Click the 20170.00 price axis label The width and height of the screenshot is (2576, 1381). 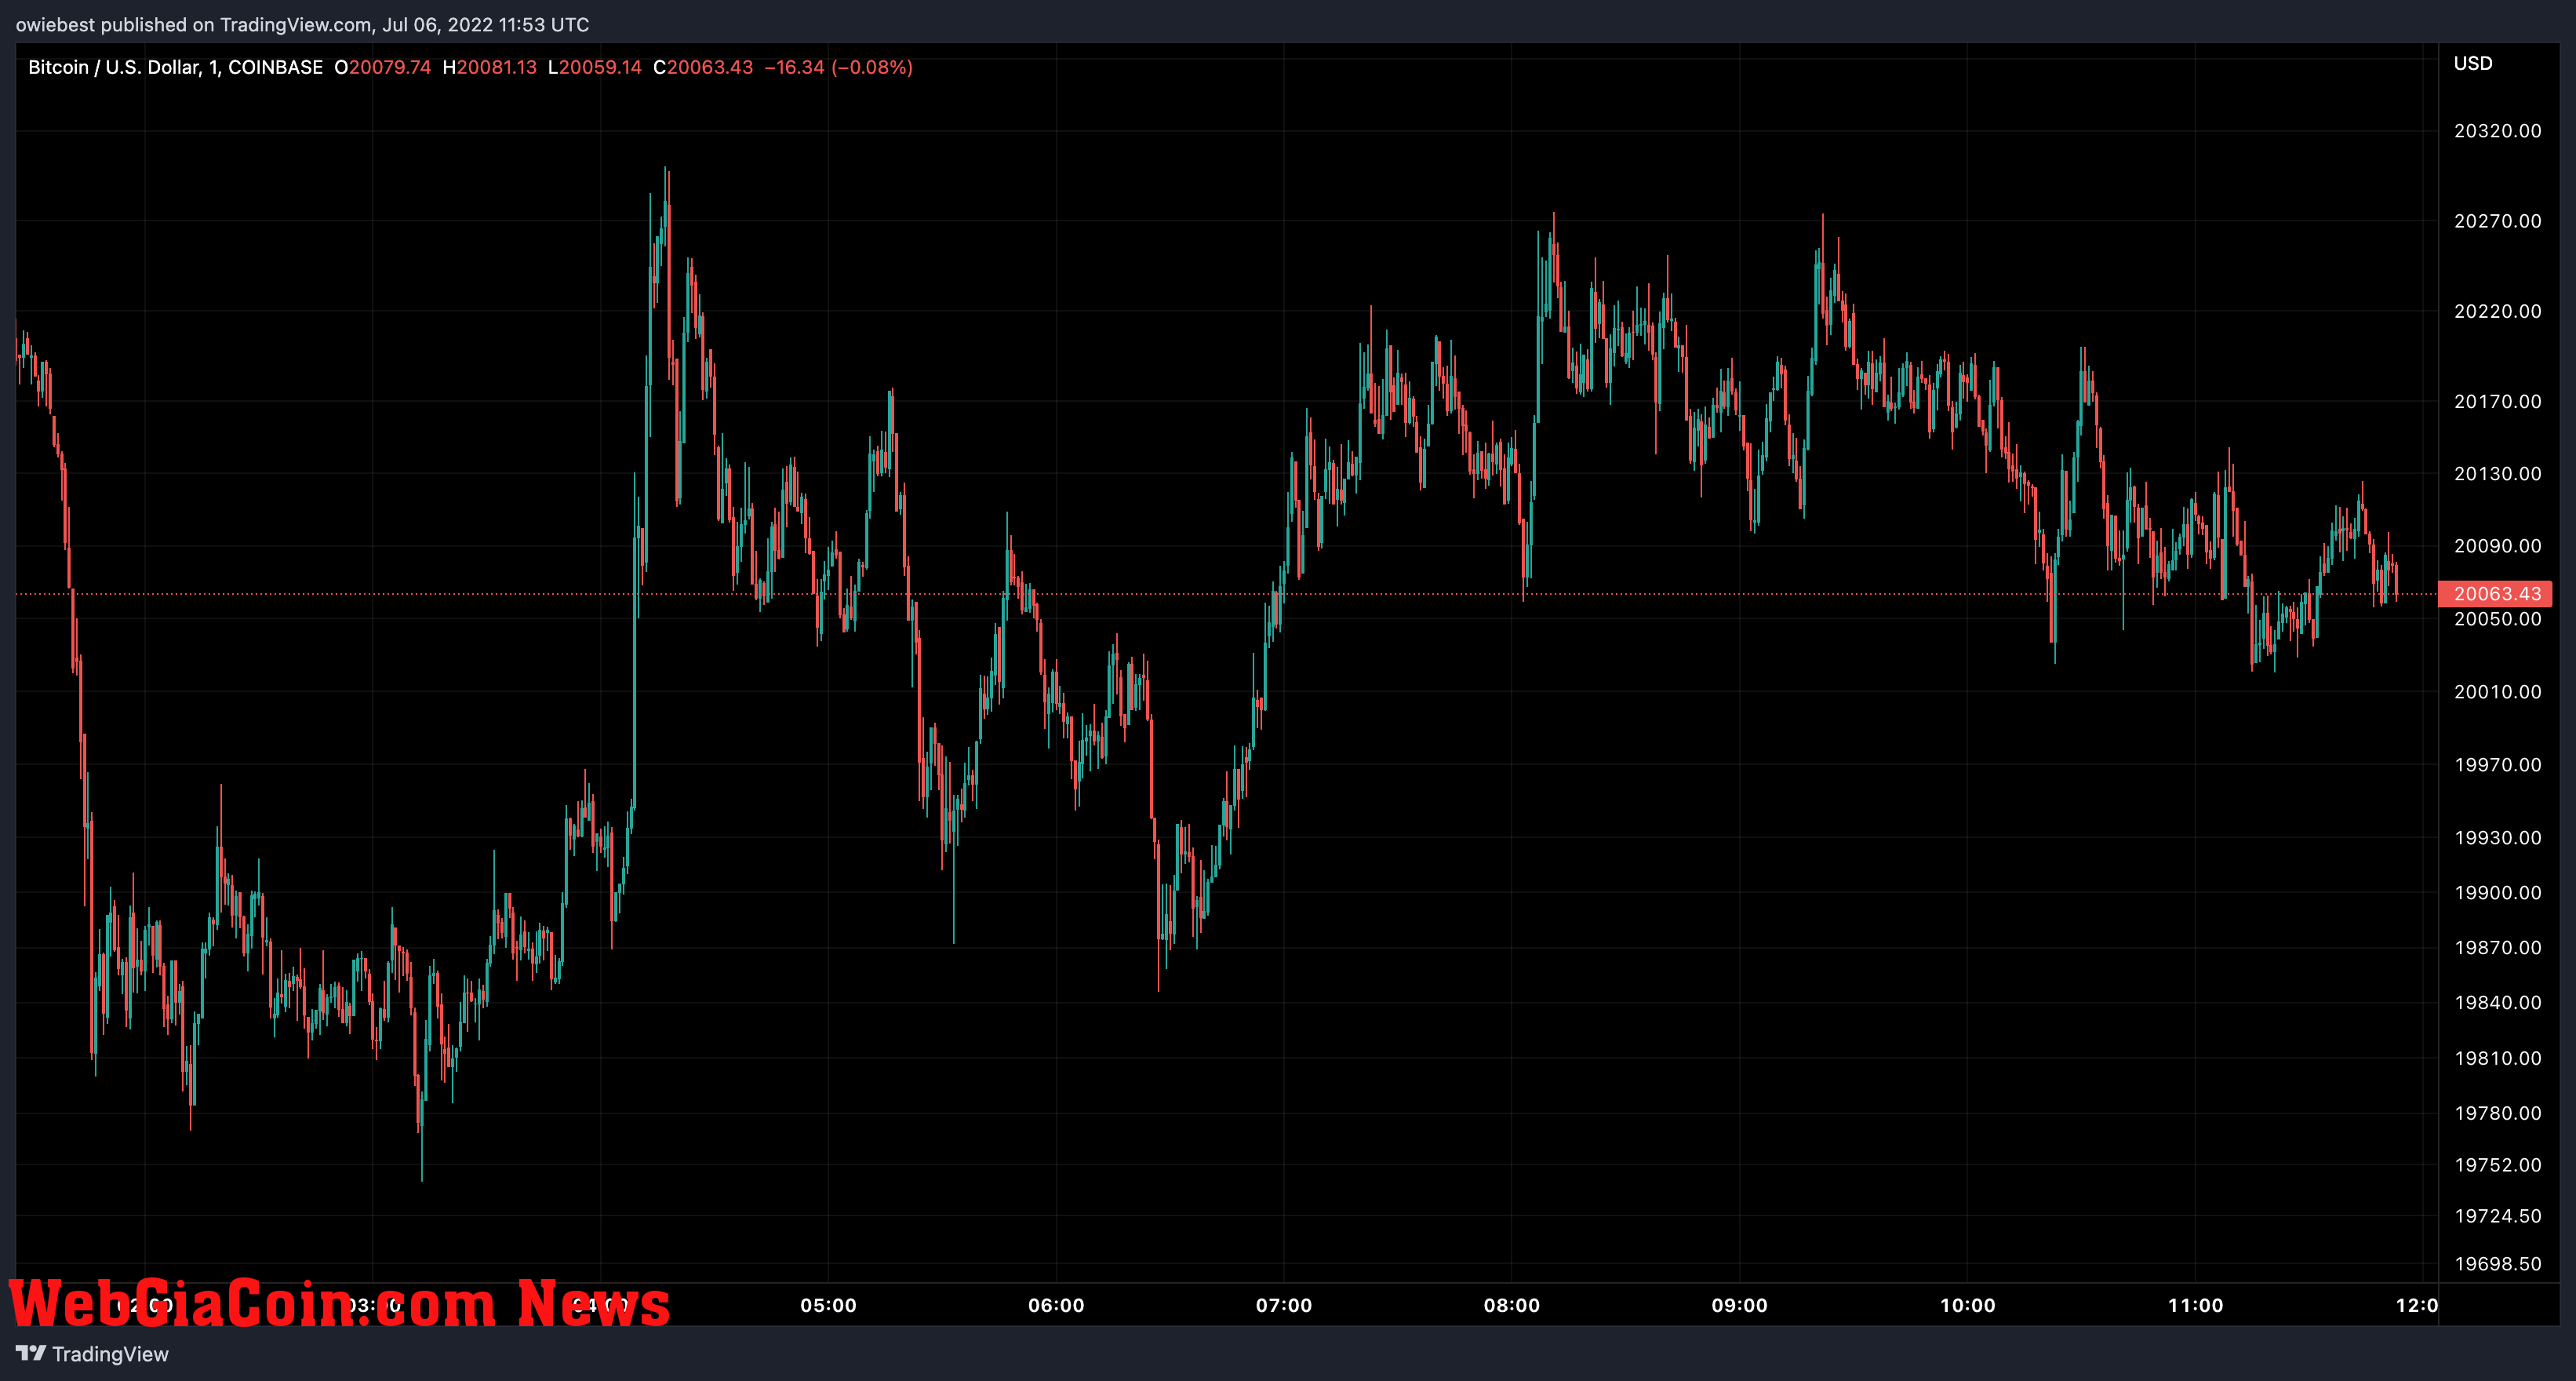pyautogui.click(x=2497, y=401)
